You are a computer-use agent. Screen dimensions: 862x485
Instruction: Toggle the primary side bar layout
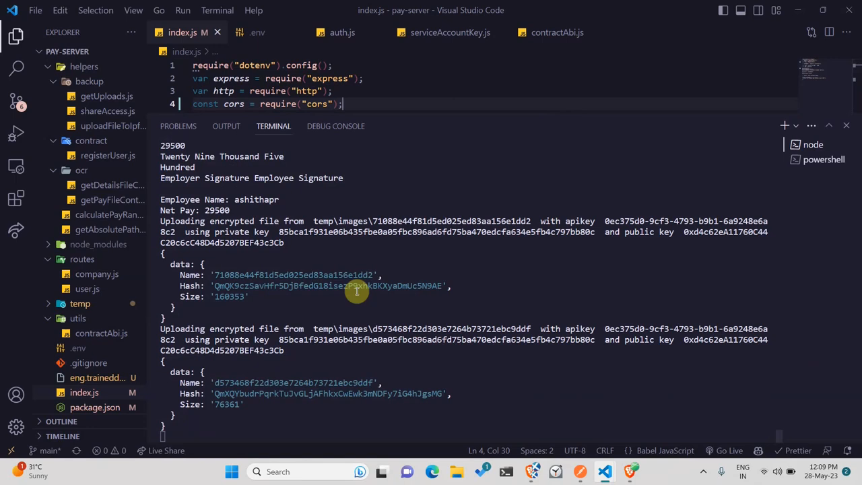[x=723, y=10]
